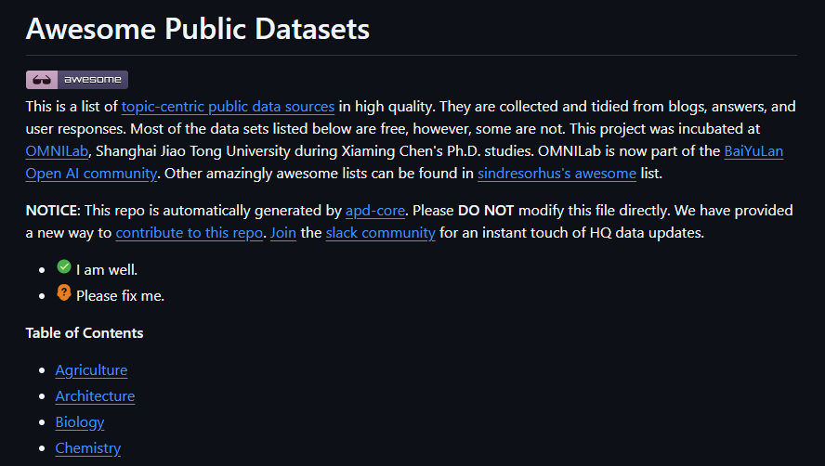
Task: Open contribute to this repo link
Action: [189, 233]
